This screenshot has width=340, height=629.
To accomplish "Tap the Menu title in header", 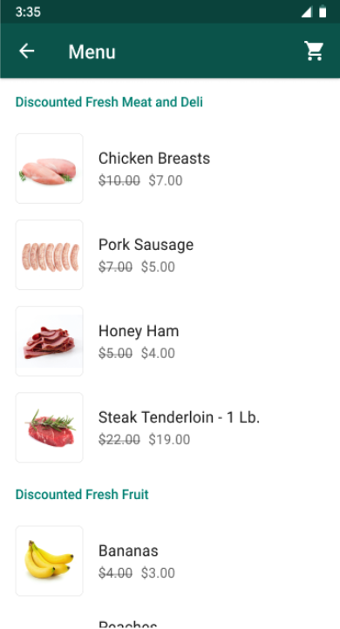I will pos(92,51).
